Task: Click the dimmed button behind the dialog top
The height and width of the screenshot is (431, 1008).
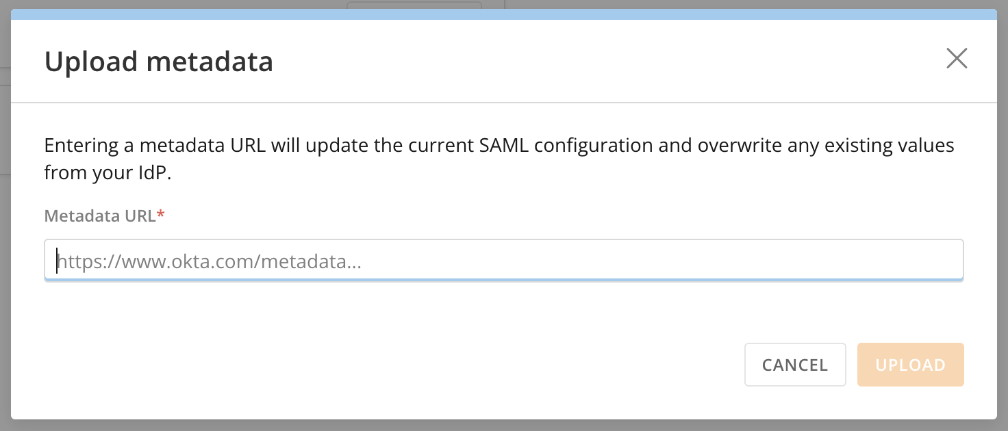Action: click(414, 4)
